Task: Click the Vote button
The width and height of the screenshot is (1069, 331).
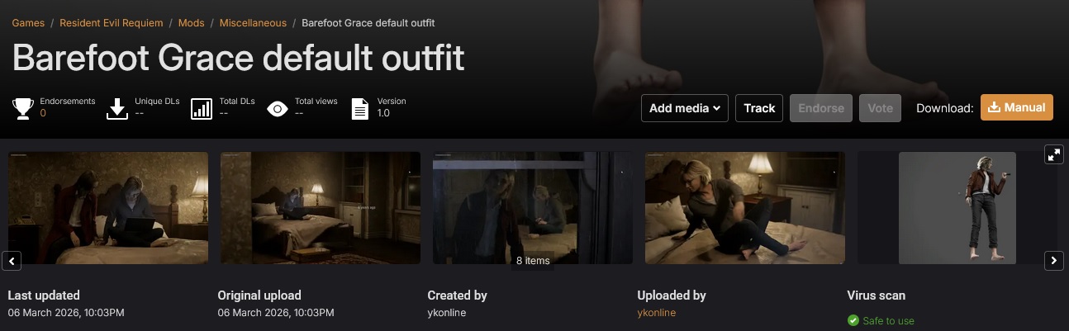Action: coord(880,108)
